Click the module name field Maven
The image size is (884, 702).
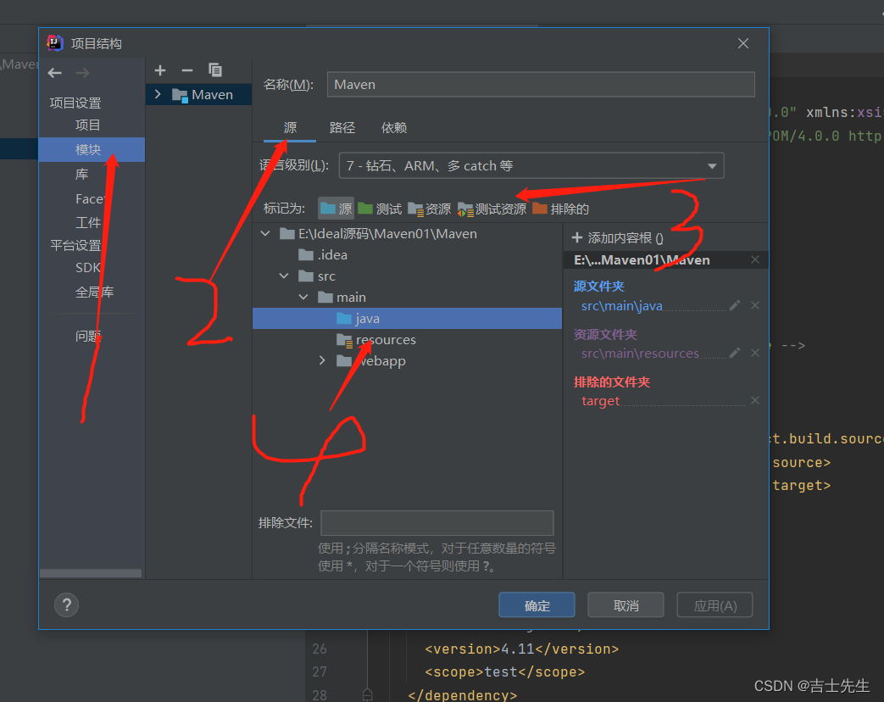tap(541, 84)
